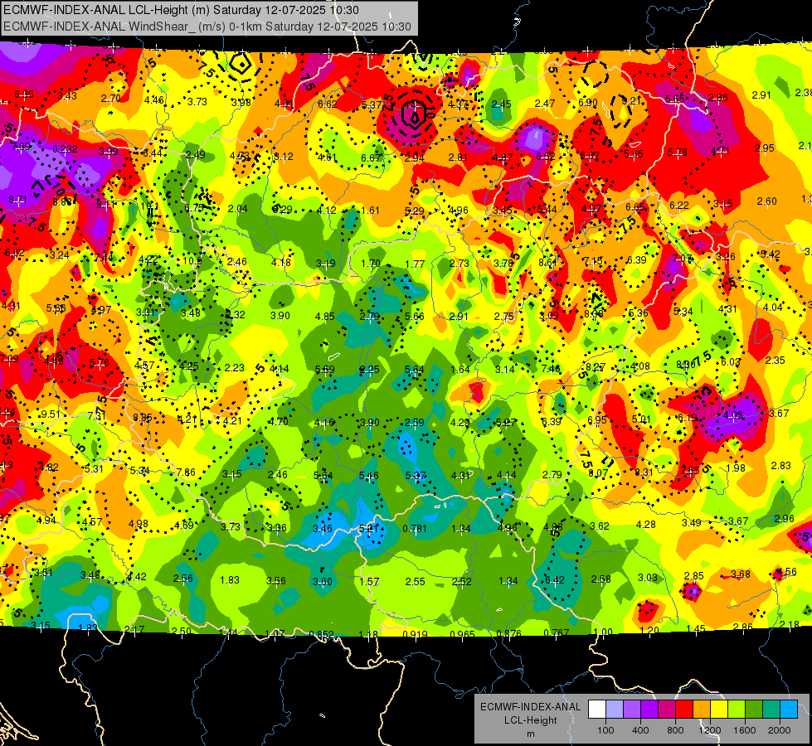The height and width of the screenshot is (746, 812).
Task: Click the legend label 1200
Action: [709, 730]
